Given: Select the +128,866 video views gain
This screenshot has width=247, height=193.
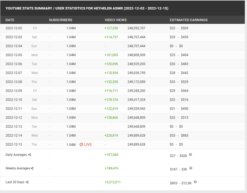Looking at the screenshot, I should tap(111, 118).
